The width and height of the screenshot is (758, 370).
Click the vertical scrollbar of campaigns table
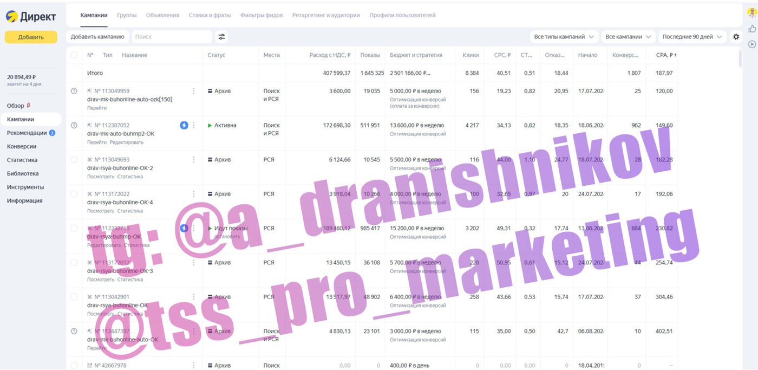(x=740, y=59)
